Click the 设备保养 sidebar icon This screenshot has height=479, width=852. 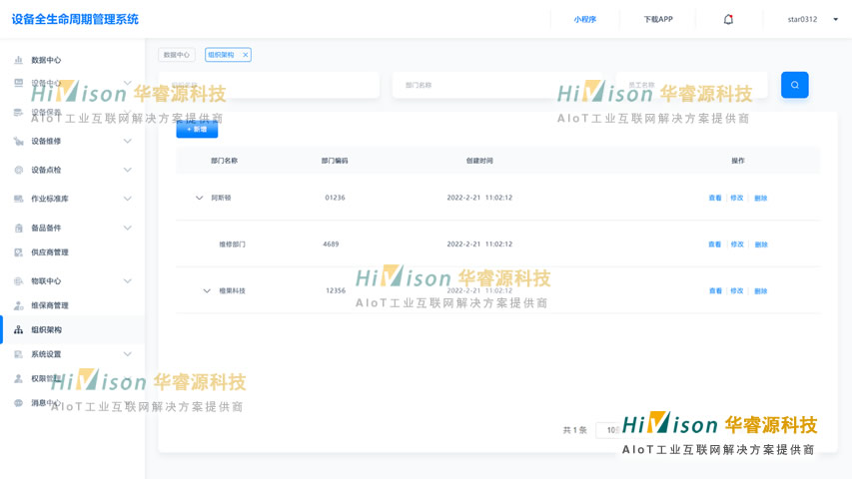coord(18,112)
